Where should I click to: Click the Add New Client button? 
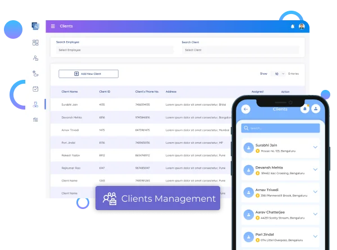(88, 74)
